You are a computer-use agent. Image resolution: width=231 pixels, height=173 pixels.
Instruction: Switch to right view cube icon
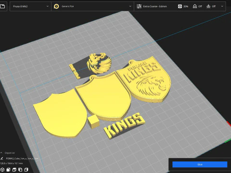pos(26,170)
